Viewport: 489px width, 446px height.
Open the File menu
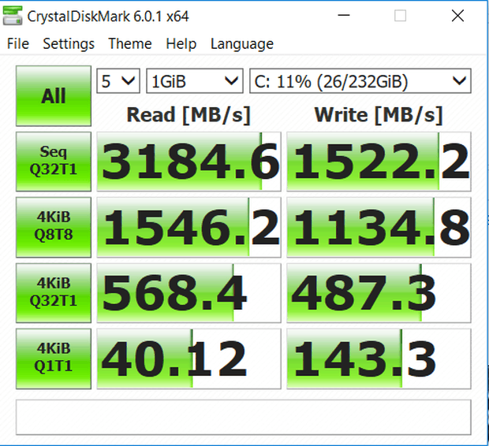pos(18,43)
